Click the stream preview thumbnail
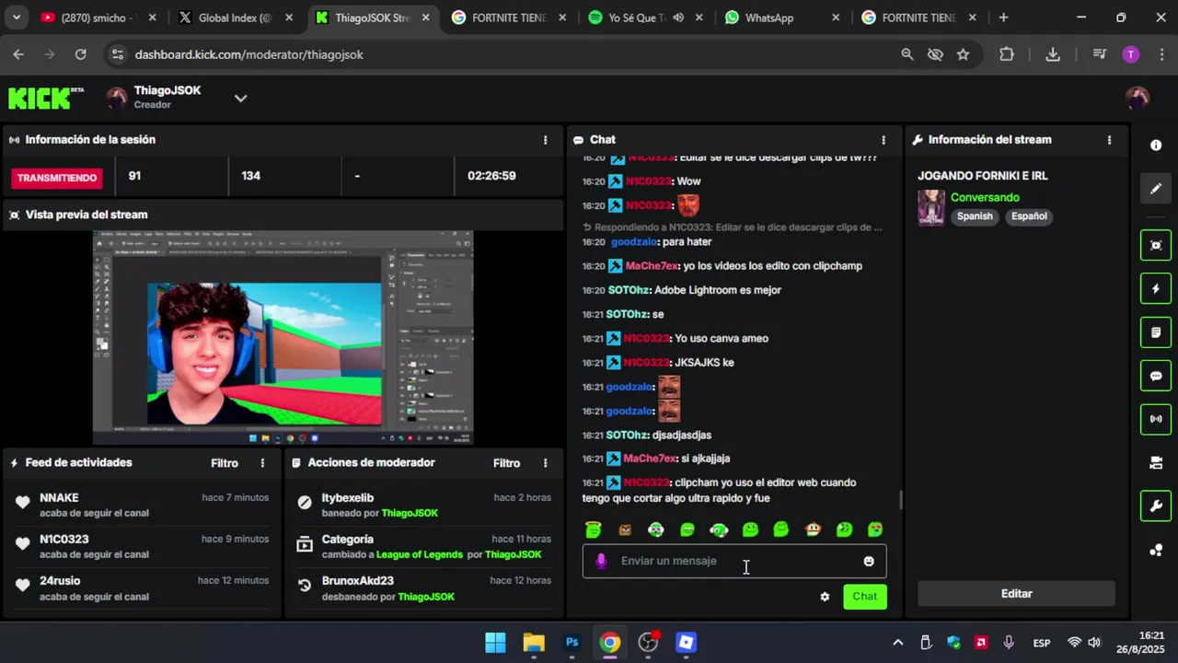 [x=283, y=337]
